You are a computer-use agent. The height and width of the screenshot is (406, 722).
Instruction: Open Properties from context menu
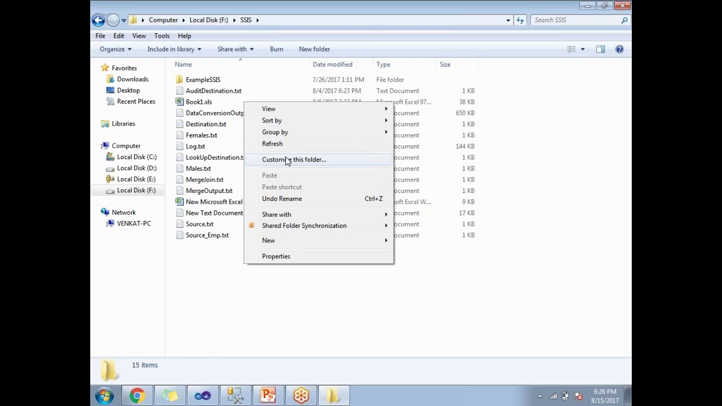tap(319, 256)
